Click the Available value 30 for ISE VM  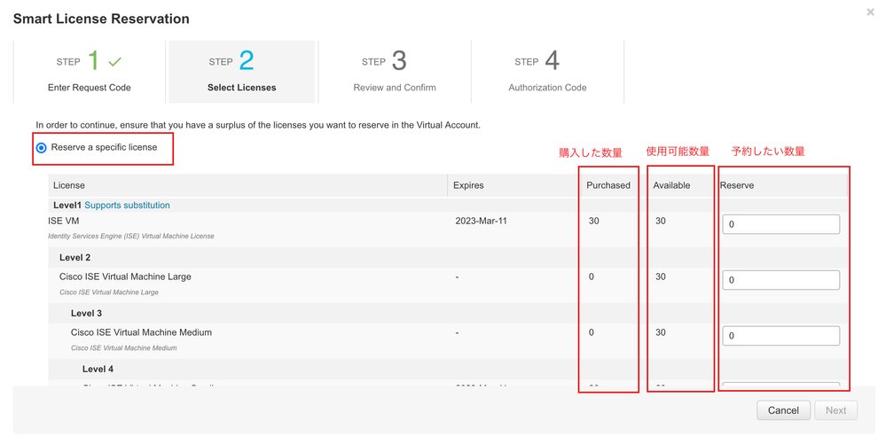pos(661,221)
